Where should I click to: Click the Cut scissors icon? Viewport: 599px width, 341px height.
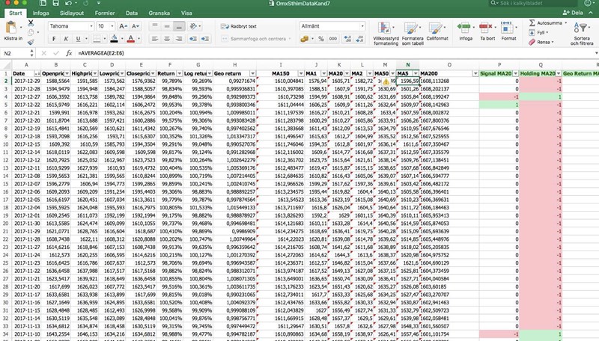[31, 24]
